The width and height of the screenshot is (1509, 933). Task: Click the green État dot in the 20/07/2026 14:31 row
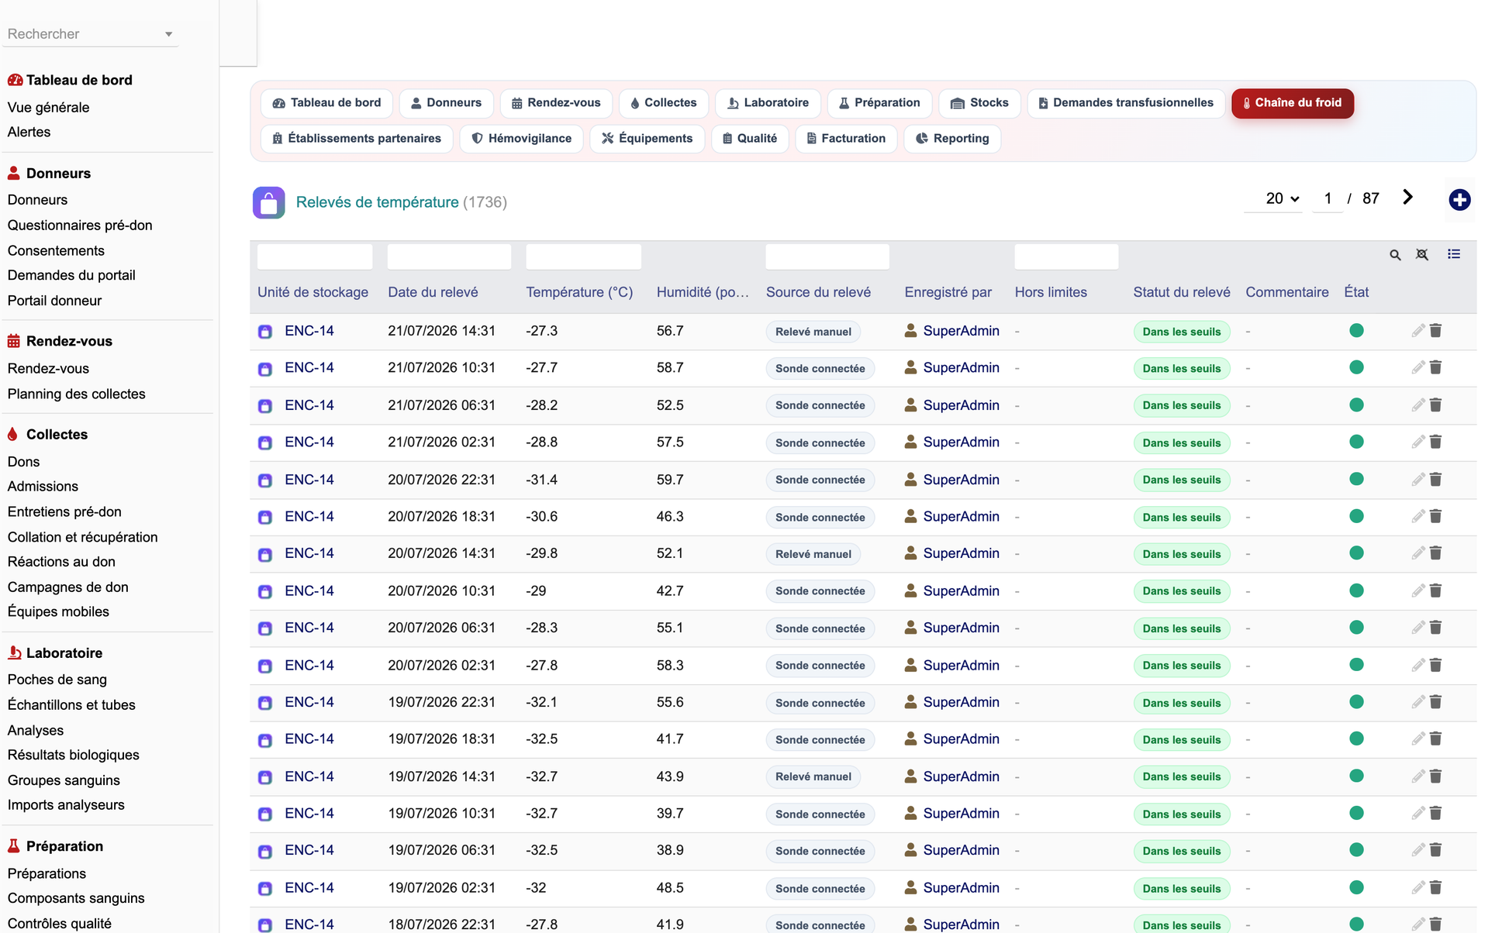coord(1356,553)
